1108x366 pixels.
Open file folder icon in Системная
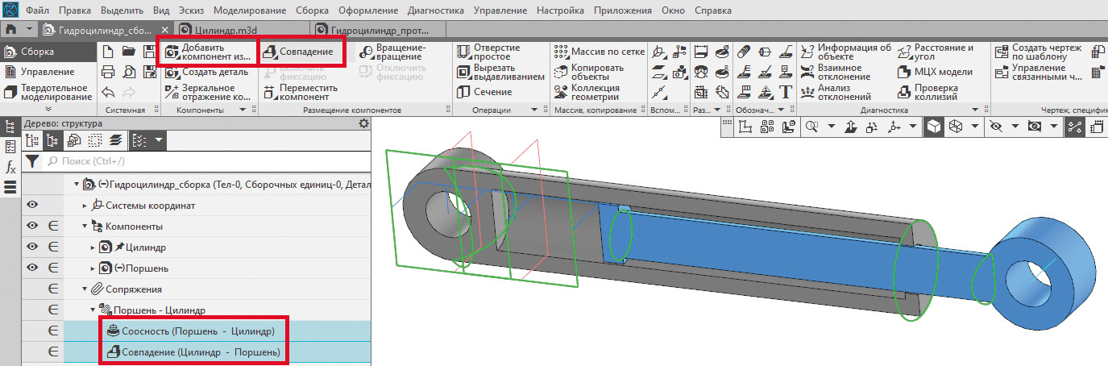coord(128,52)
